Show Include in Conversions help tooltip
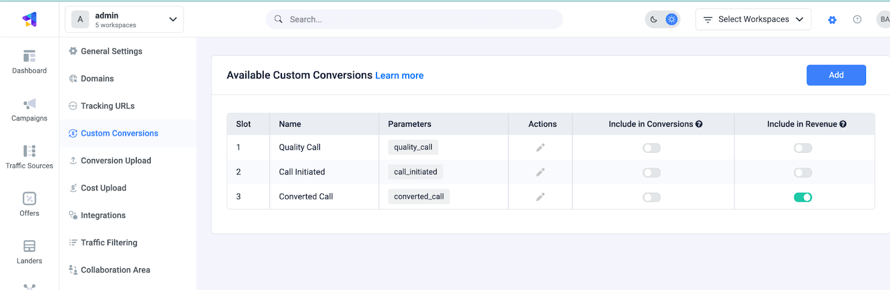This screenshot has height=290, width=890. tap(699, 124)
